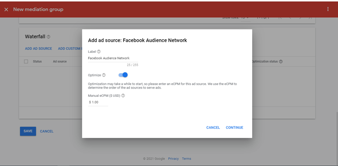
Task: Click the blue SAVE button
Action: (28, 131)
